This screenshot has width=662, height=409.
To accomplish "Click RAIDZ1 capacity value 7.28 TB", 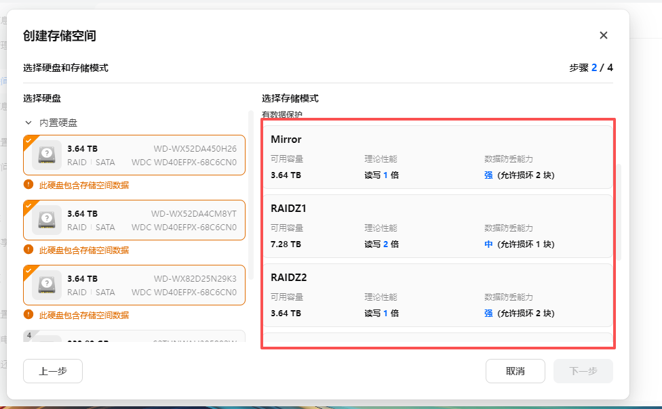I will pyautogui.click(x=286, y=244).
